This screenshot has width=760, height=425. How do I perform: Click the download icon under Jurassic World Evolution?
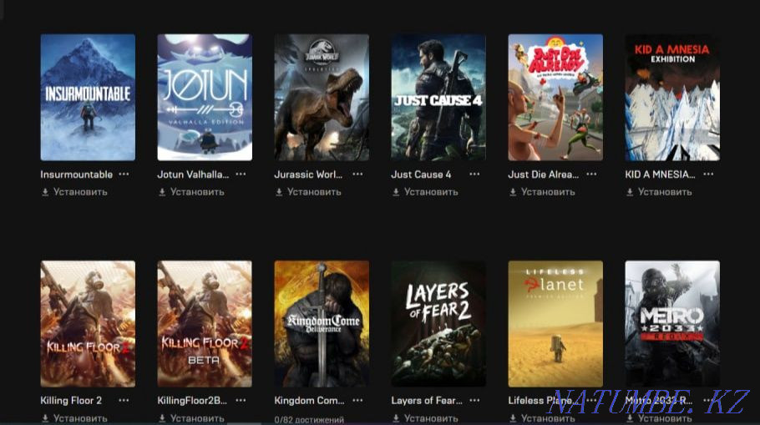pyautogui.click(x=279, y=192)
